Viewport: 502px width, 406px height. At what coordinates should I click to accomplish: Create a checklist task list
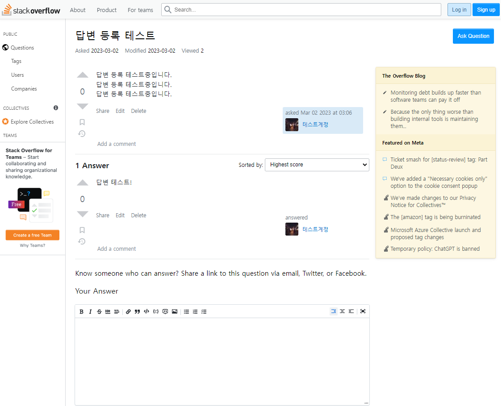coord(204,311)
